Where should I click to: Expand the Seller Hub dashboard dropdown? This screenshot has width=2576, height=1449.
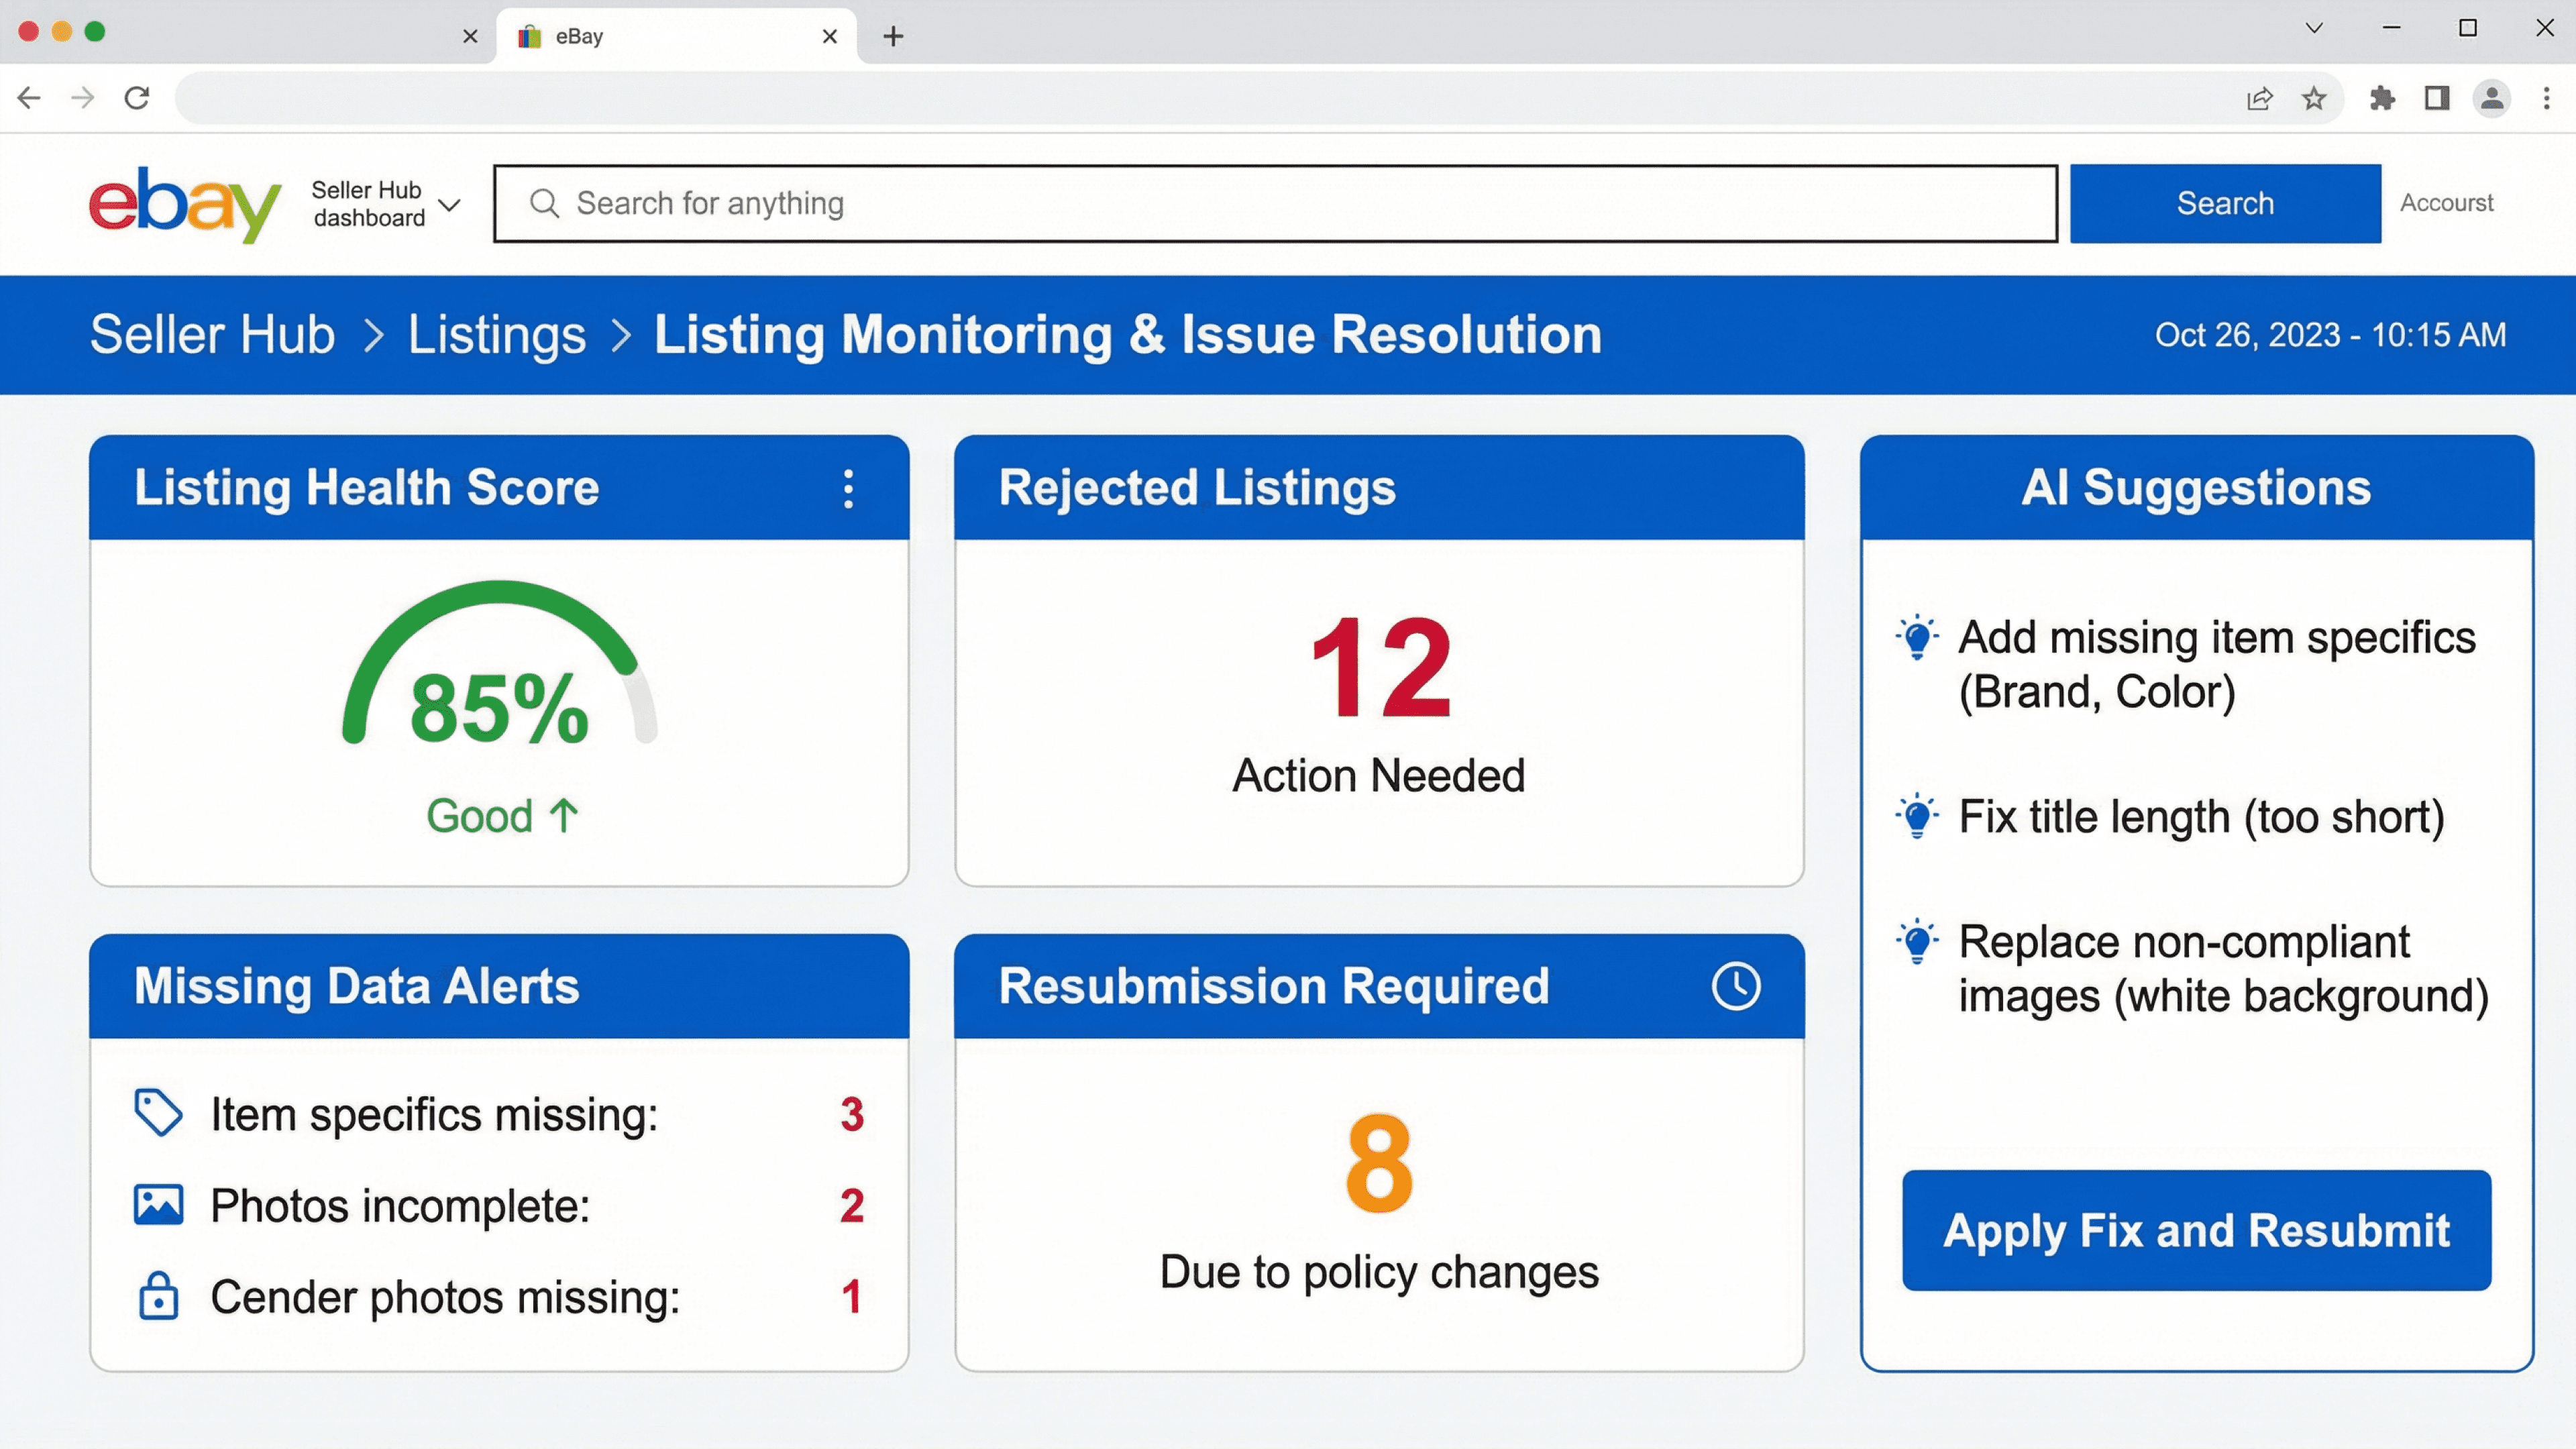pos(449,205)
